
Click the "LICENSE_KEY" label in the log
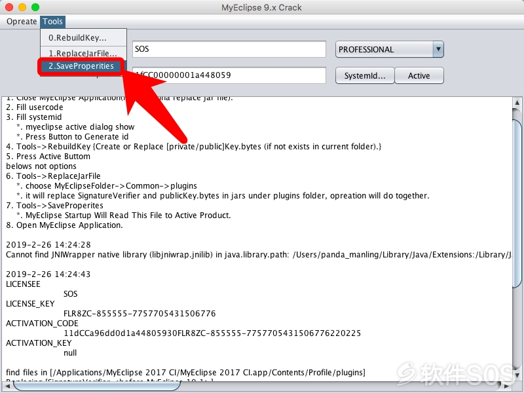pyautogui.click(x=30, y=304)
